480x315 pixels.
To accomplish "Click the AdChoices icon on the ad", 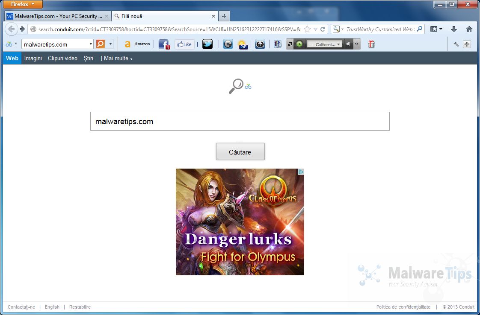I will coord(301,172).
